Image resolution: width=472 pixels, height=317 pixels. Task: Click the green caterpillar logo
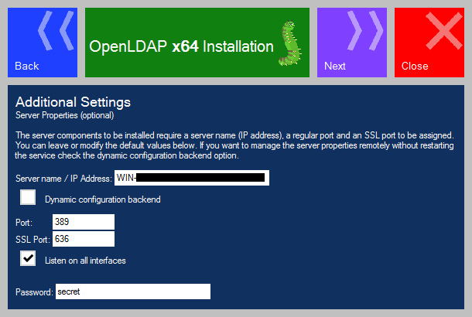pyautogui.click(x=289, y=43)
